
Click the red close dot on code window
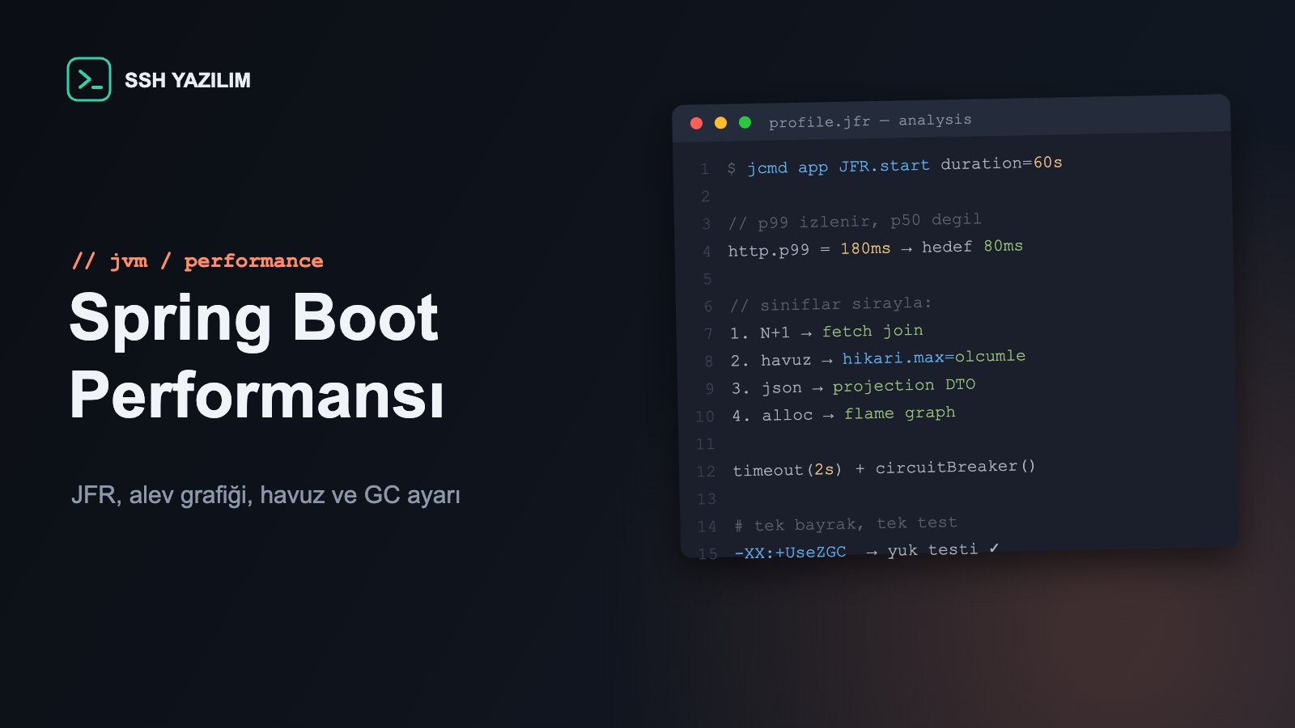tap(696, 123)
